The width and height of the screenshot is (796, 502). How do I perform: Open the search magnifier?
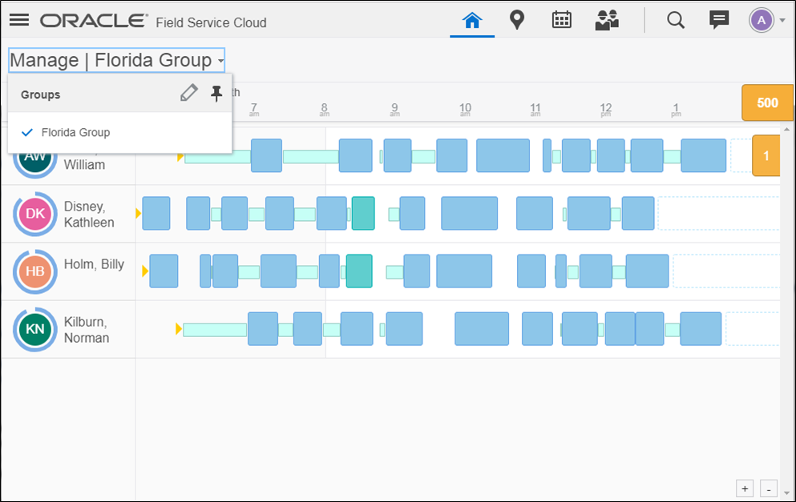click(676, 20)
